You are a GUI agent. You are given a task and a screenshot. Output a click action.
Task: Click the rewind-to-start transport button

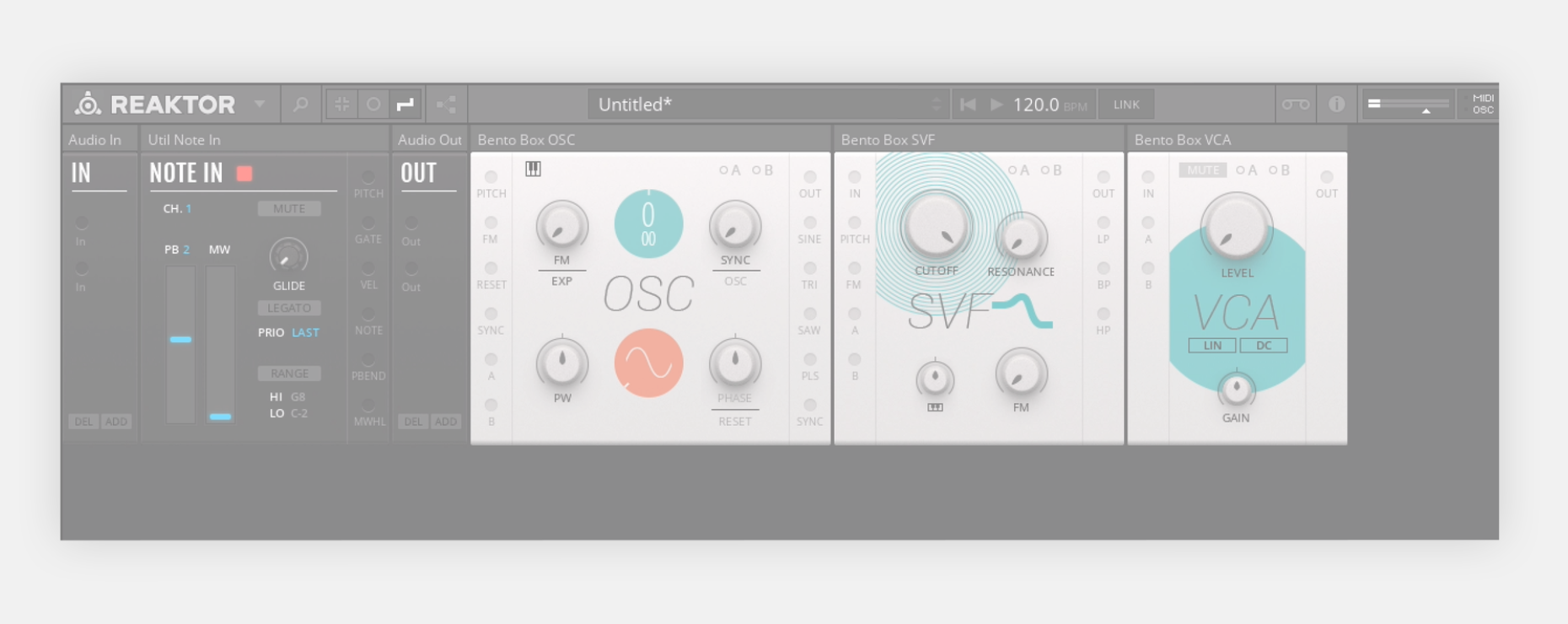(x=968, y=105)
